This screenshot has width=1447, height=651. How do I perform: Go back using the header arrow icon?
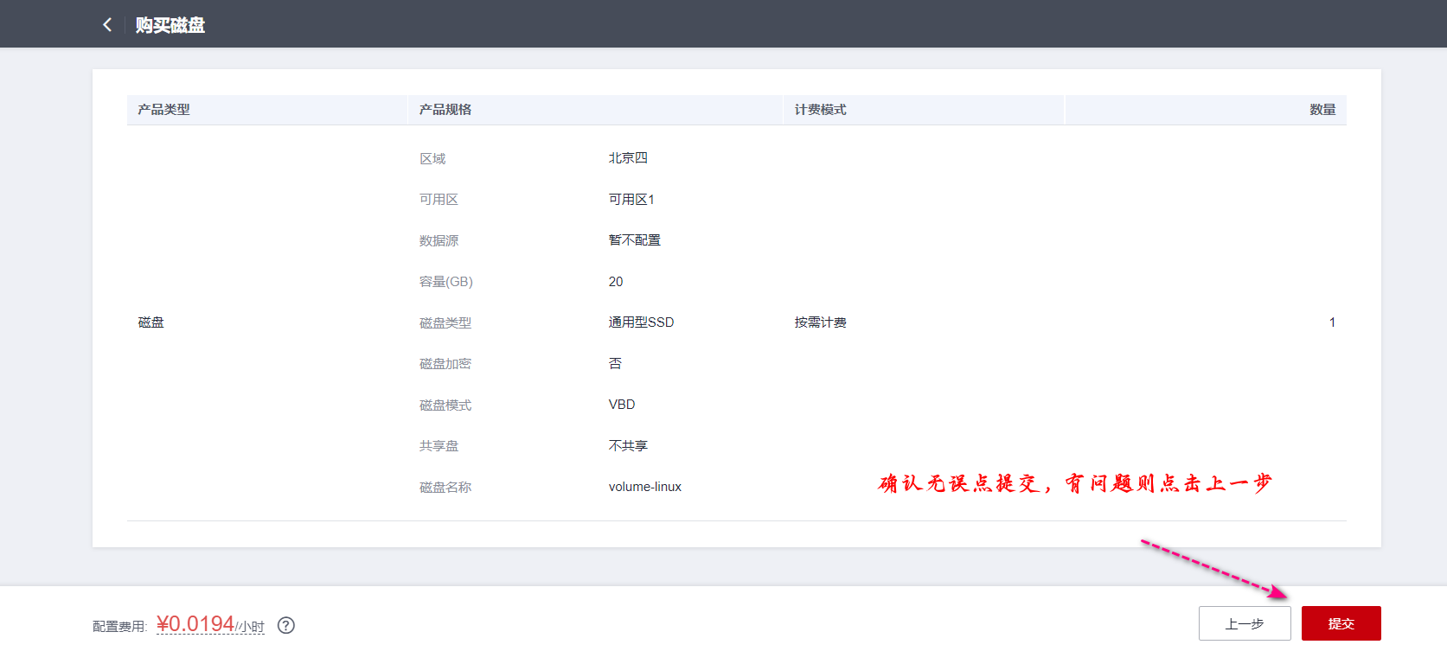pos(107,24)
